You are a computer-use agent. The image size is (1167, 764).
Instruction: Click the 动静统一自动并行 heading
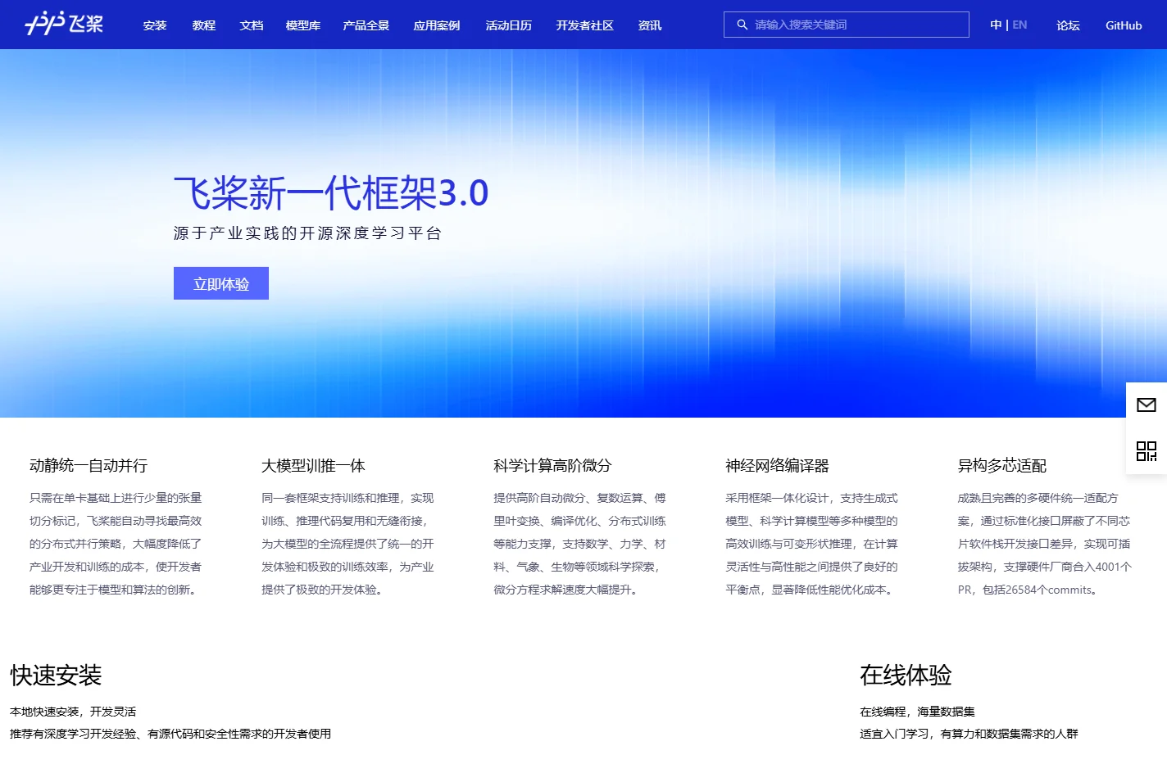[x=89, y=466]
